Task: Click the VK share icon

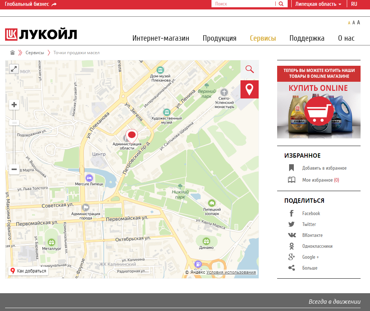Action: click(292, 235)
